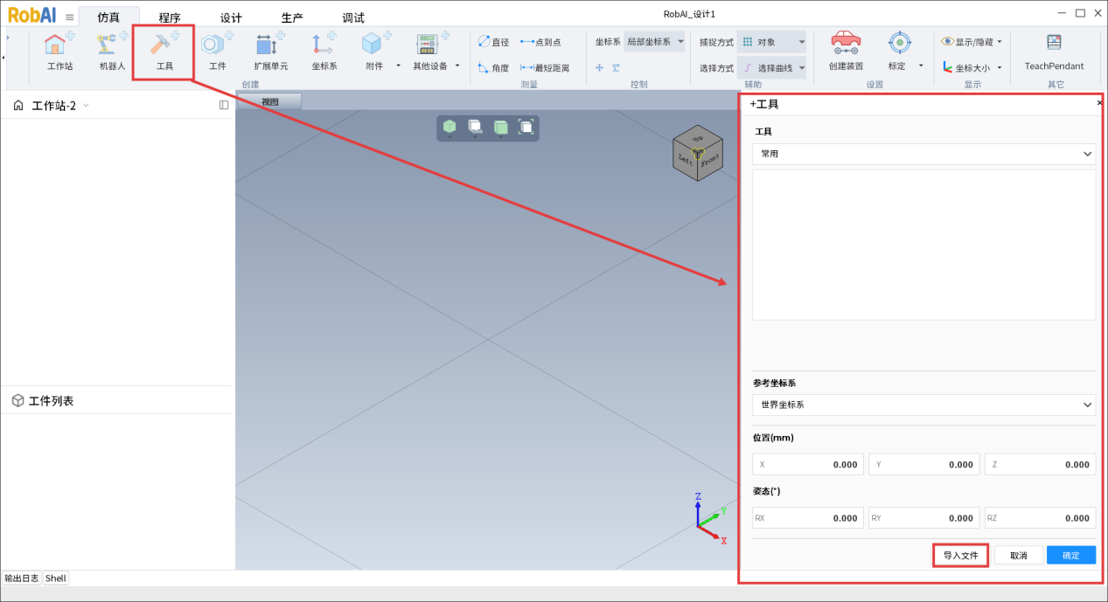Click the home icon beside 工作站-2
1108x602 pixels.
(x=18, y=106)
